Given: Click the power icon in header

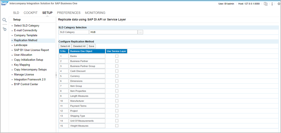Looking at the screenshot, I should (x=279, y=4).
